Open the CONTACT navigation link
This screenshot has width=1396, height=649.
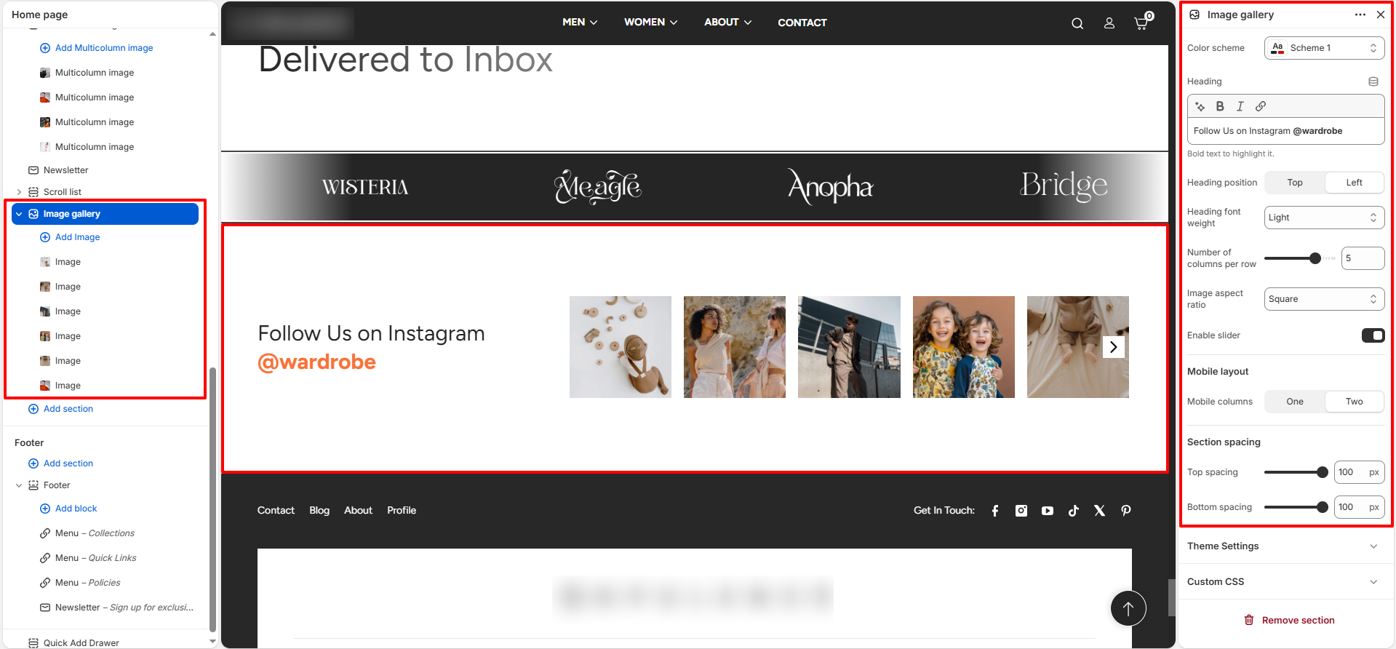(x=802, y=23)
